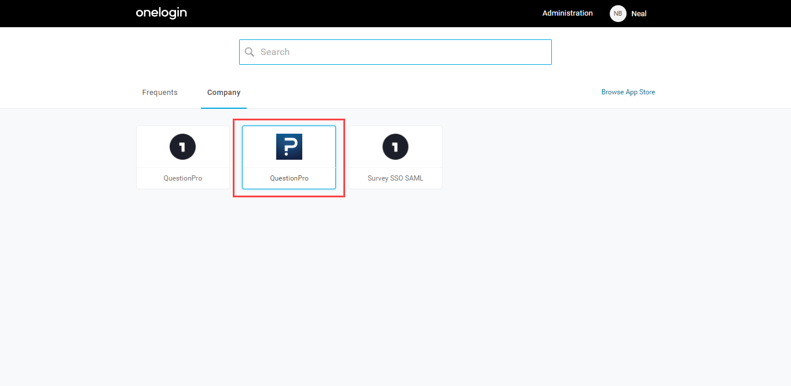Launch the highlighted QuestionPro app icon
Screen dimensions: 791x386
click(288, 146)
